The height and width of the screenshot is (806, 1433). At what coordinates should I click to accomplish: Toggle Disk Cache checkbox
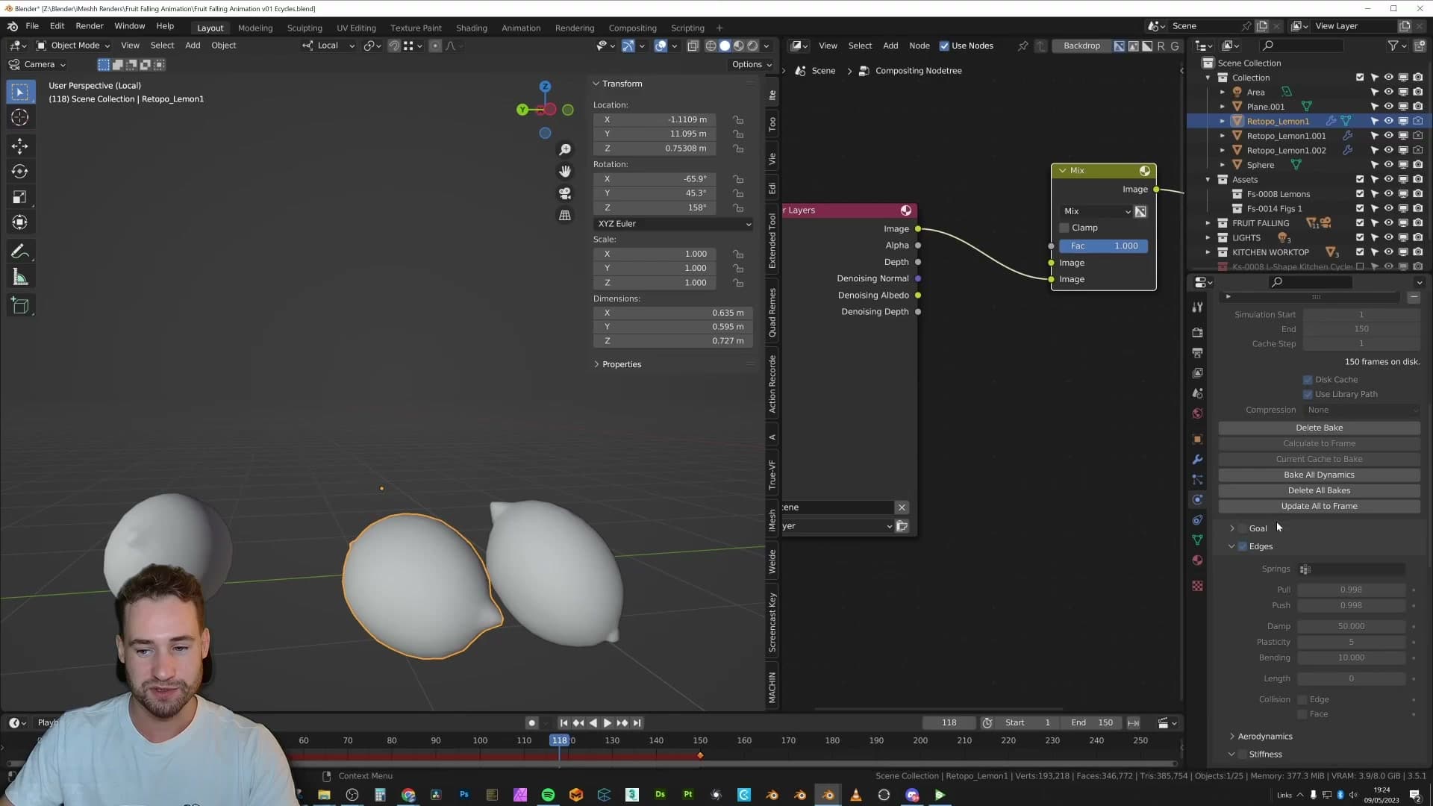click(1308, 380)
